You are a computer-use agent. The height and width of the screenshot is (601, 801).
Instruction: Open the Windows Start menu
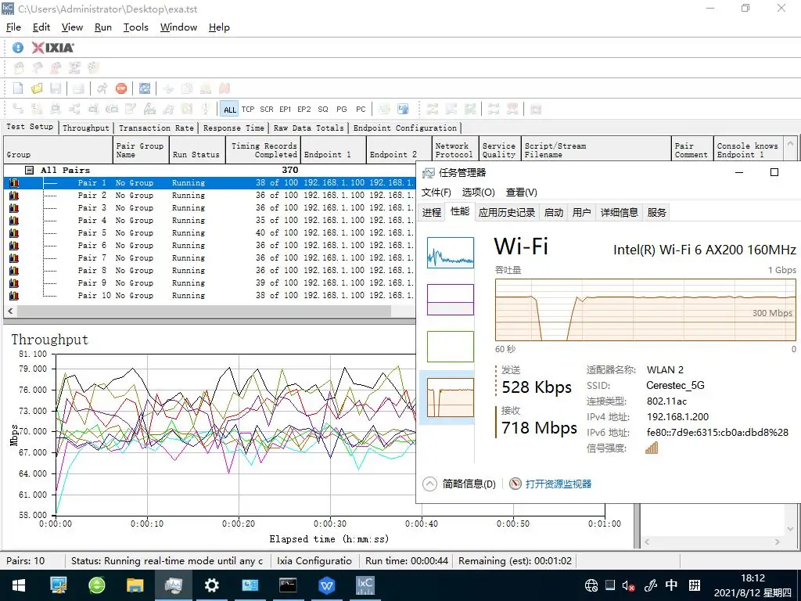point(19,585)
